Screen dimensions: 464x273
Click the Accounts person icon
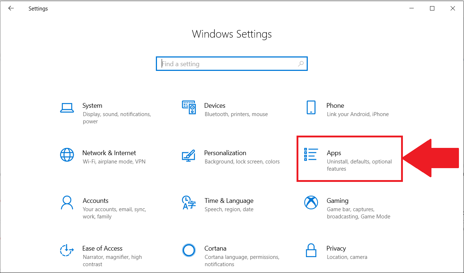[67, 203]
